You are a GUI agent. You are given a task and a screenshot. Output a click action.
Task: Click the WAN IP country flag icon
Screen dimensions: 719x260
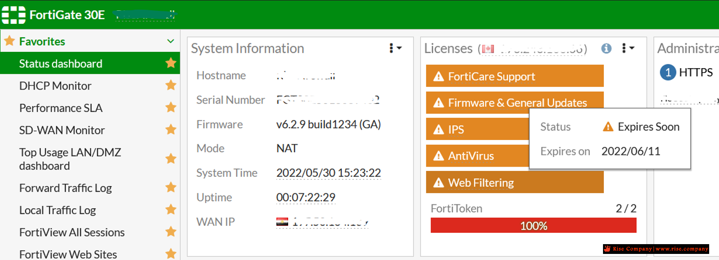tap(282, 222)
